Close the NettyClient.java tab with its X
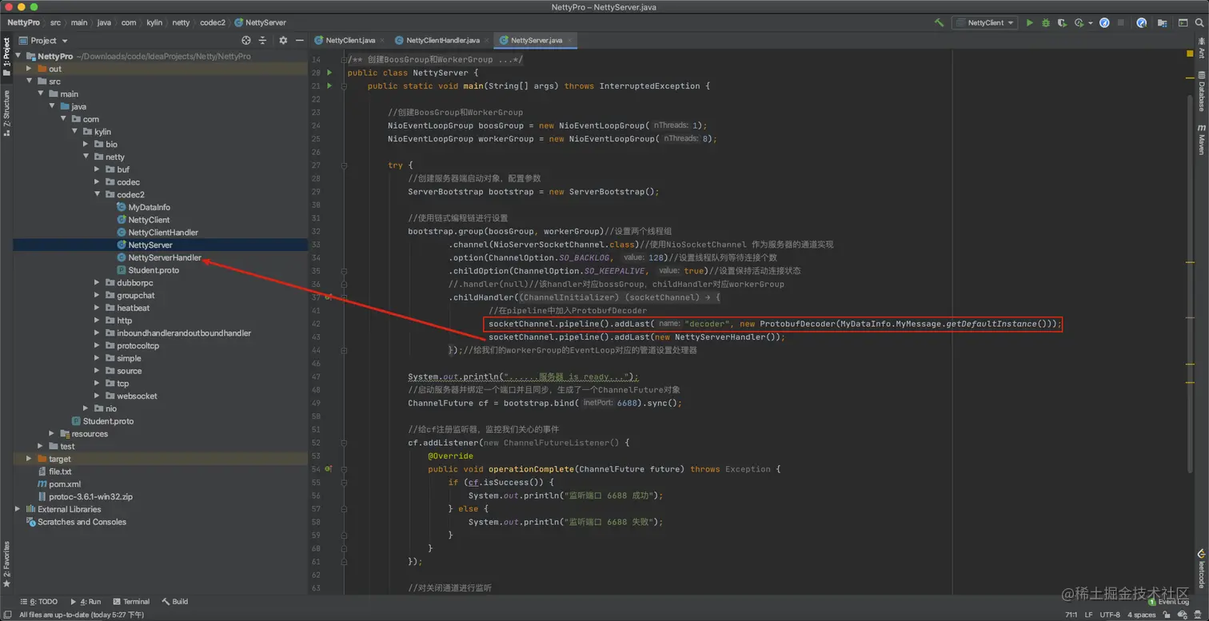The height and width of the screenshot is (621, 1209). (x=382, y=40)
